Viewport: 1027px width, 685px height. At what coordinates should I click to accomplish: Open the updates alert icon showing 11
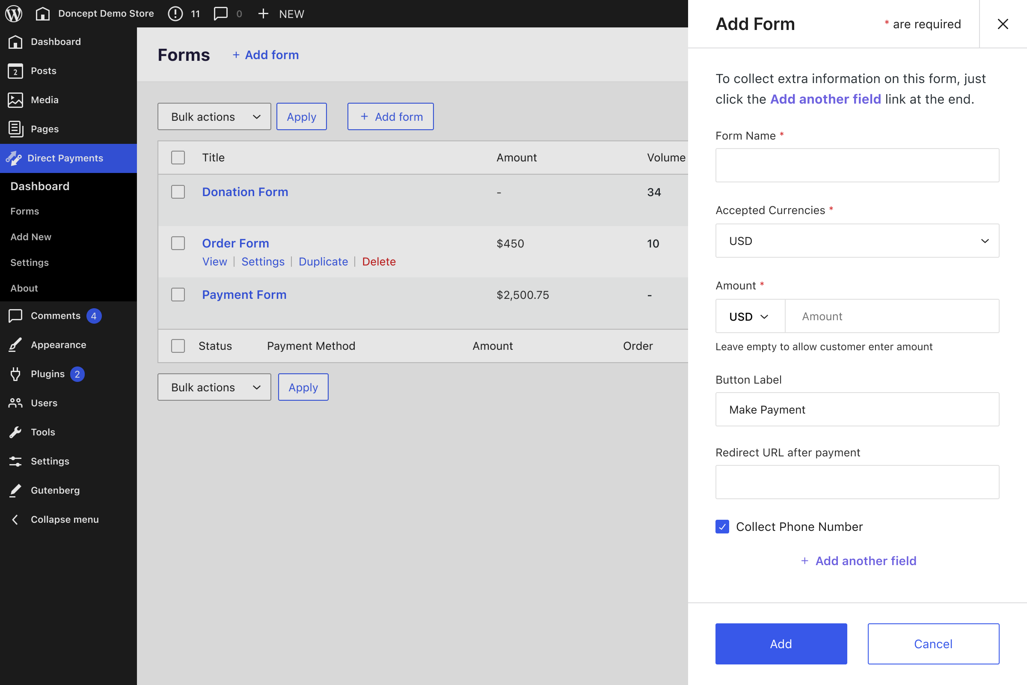175,14
